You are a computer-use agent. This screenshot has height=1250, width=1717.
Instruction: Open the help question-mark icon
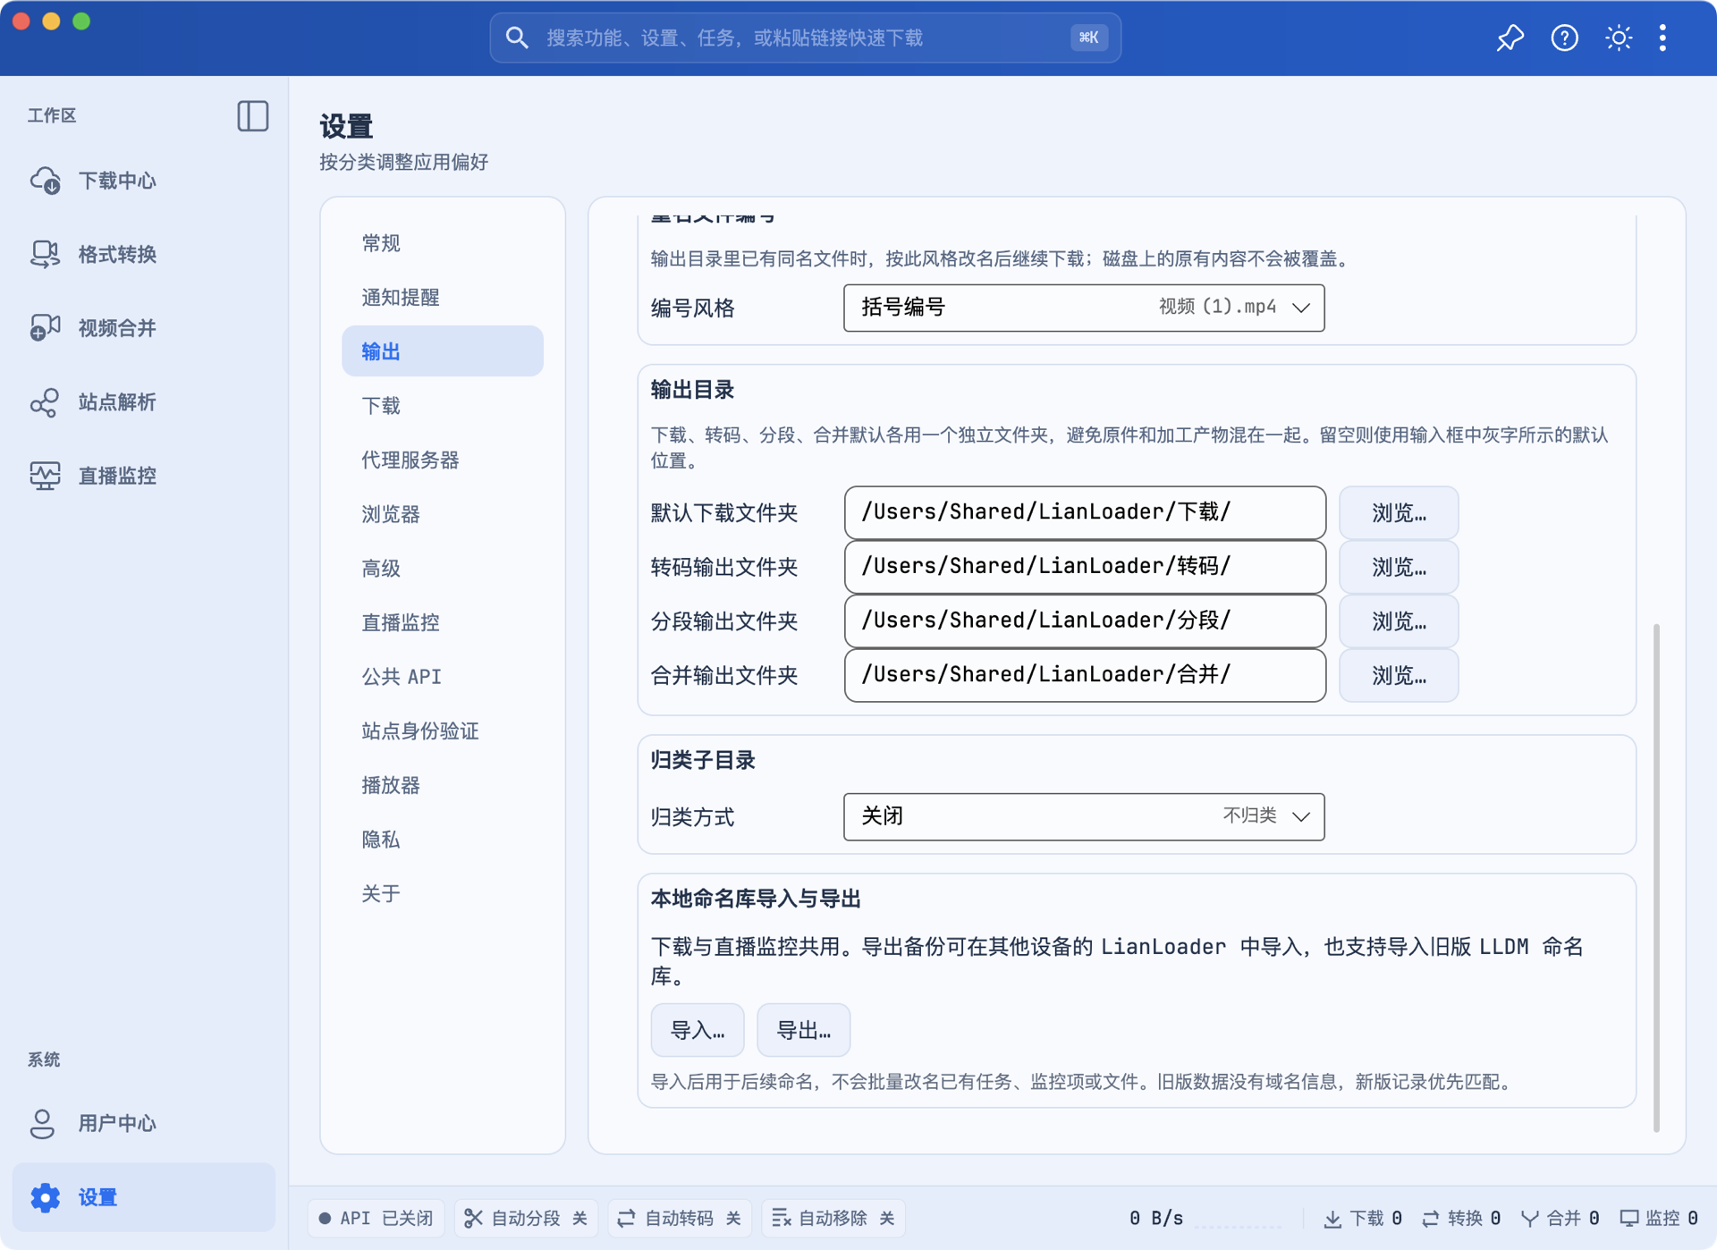[1565, 38]
